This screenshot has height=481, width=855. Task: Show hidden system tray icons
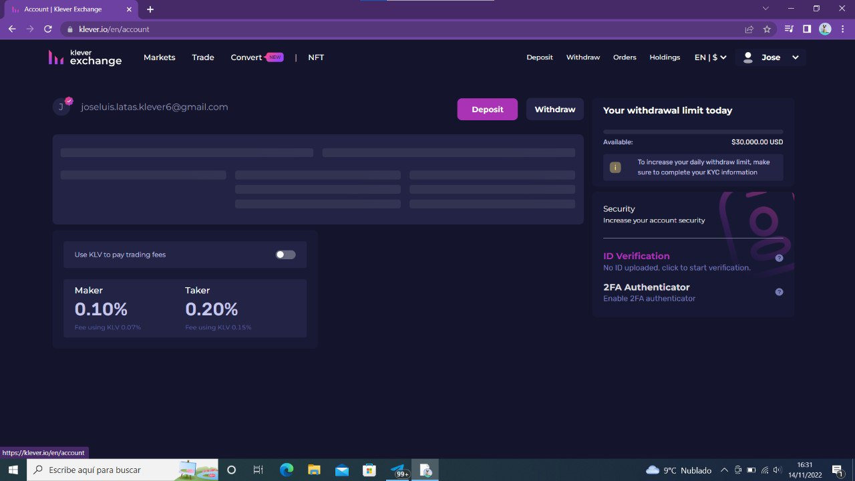coord(724,470)
